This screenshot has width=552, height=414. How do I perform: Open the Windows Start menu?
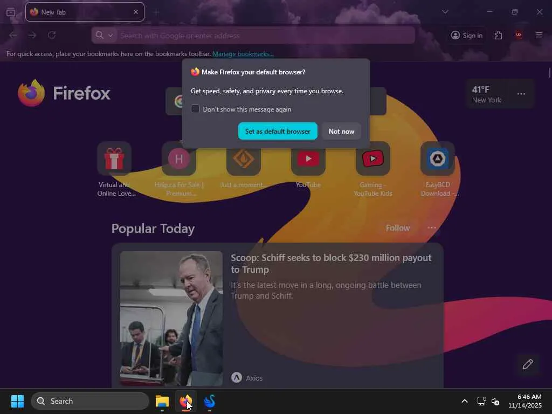[x=17, y=401]
